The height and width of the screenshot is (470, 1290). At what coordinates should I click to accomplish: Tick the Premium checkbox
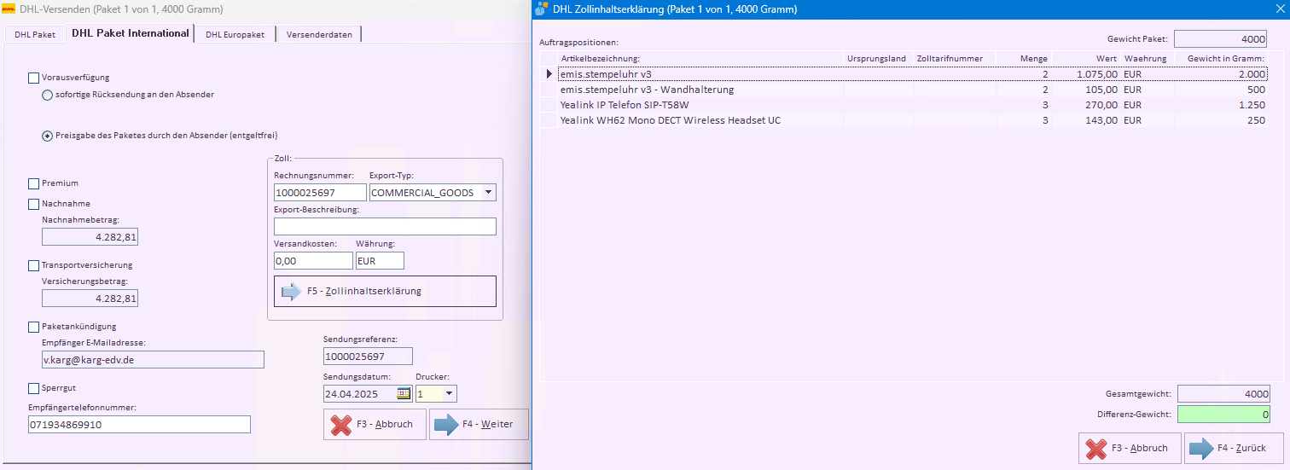[x=34, y=183]
